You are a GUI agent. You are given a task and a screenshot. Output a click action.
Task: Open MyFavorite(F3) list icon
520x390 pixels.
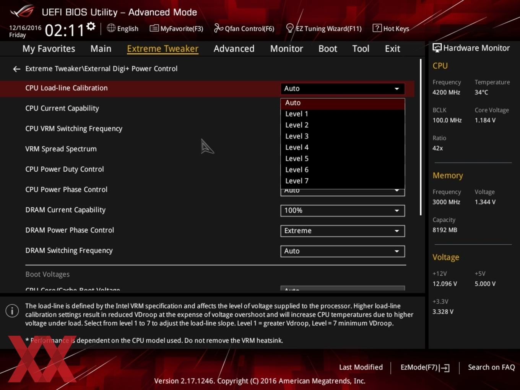point(154,28)
